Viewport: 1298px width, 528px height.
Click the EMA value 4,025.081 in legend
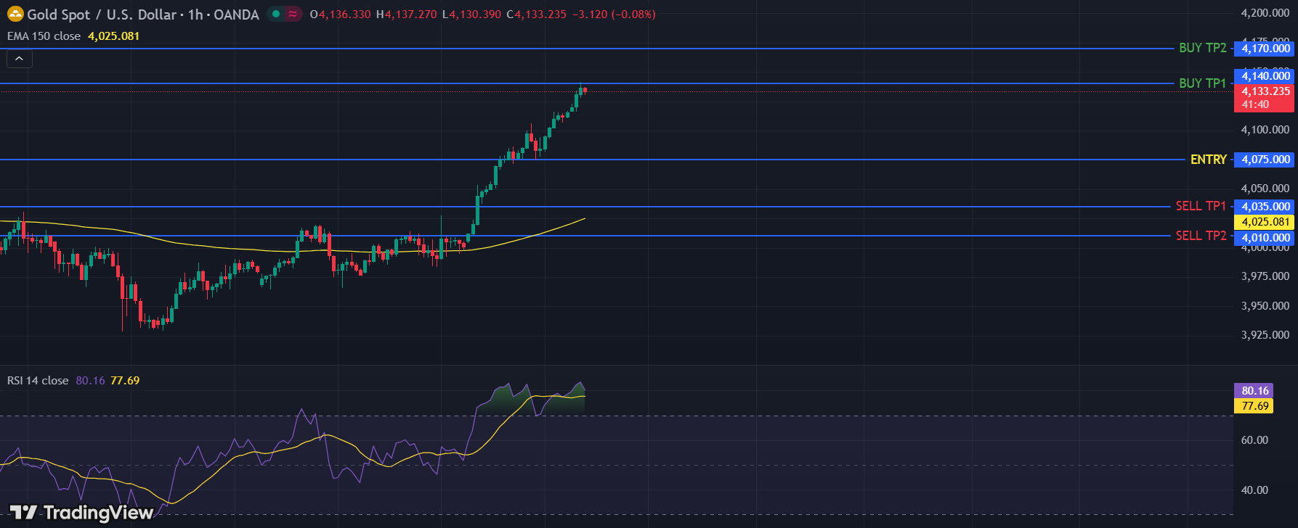click(113, 36)
